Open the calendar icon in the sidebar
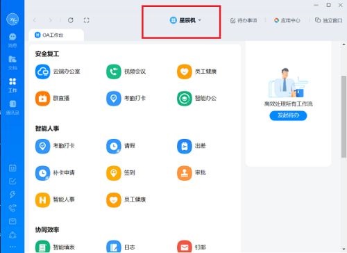Screen dimensions: 347x253 [12, 168]
